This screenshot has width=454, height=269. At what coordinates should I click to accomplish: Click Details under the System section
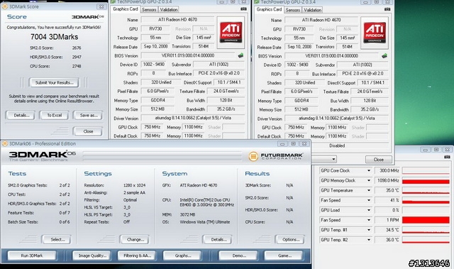click(218, 239)
